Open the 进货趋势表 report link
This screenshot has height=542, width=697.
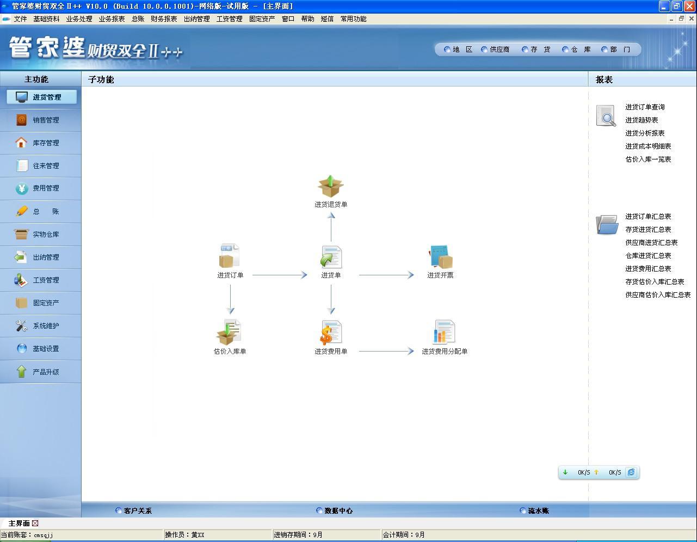click(x=642, y=120)
